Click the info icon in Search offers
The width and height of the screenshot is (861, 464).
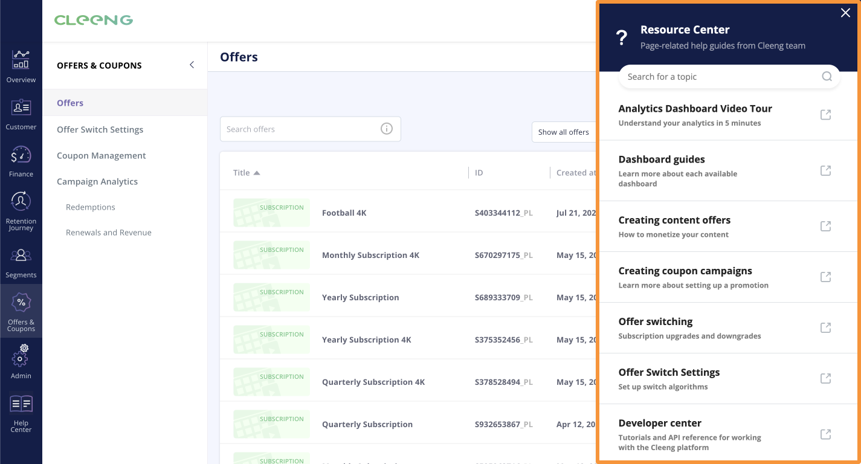click(387, 129)
